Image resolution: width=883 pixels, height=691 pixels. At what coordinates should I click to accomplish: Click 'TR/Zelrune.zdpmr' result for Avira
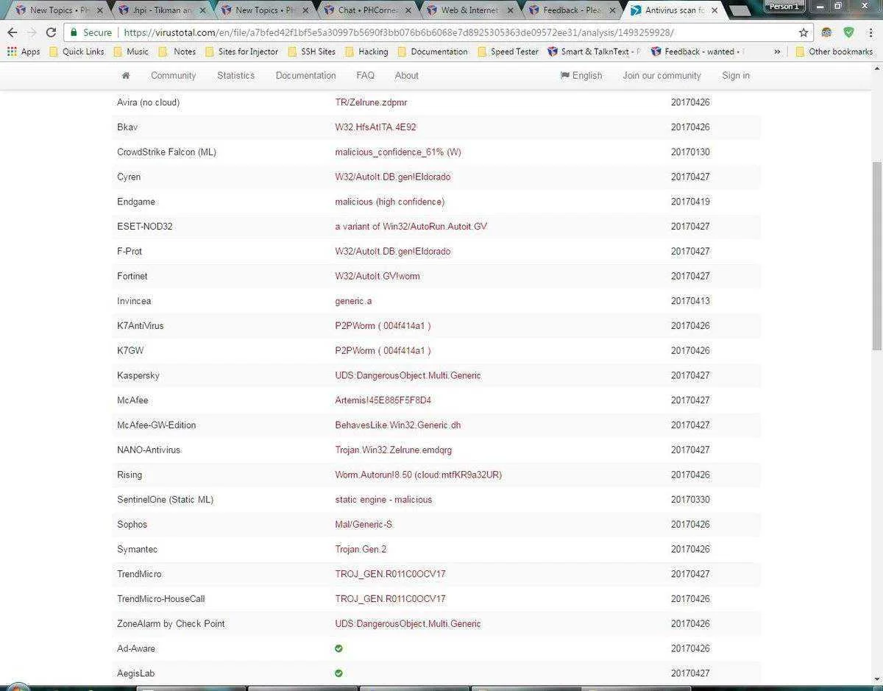(371, 102)
